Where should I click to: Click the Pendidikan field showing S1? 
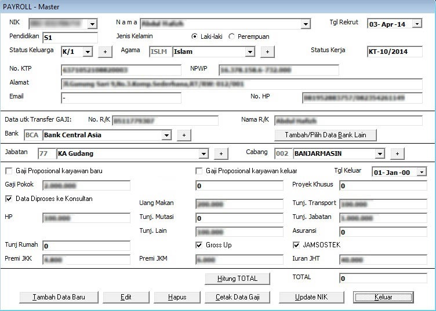pos(70,38)
